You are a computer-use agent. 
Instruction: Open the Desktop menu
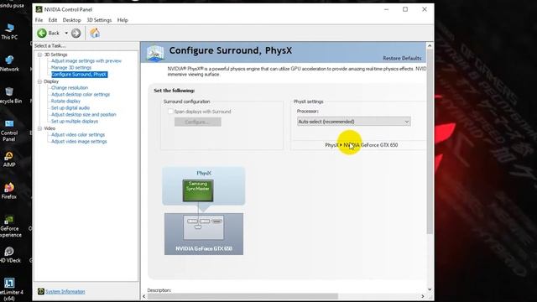point(71,20)
